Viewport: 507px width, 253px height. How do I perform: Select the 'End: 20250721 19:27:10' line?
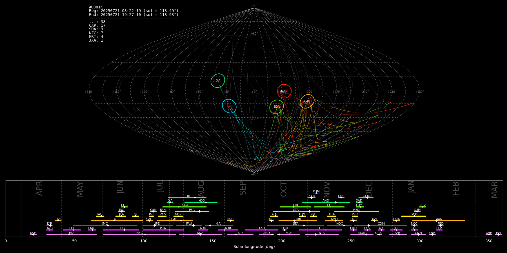[134, 15]
